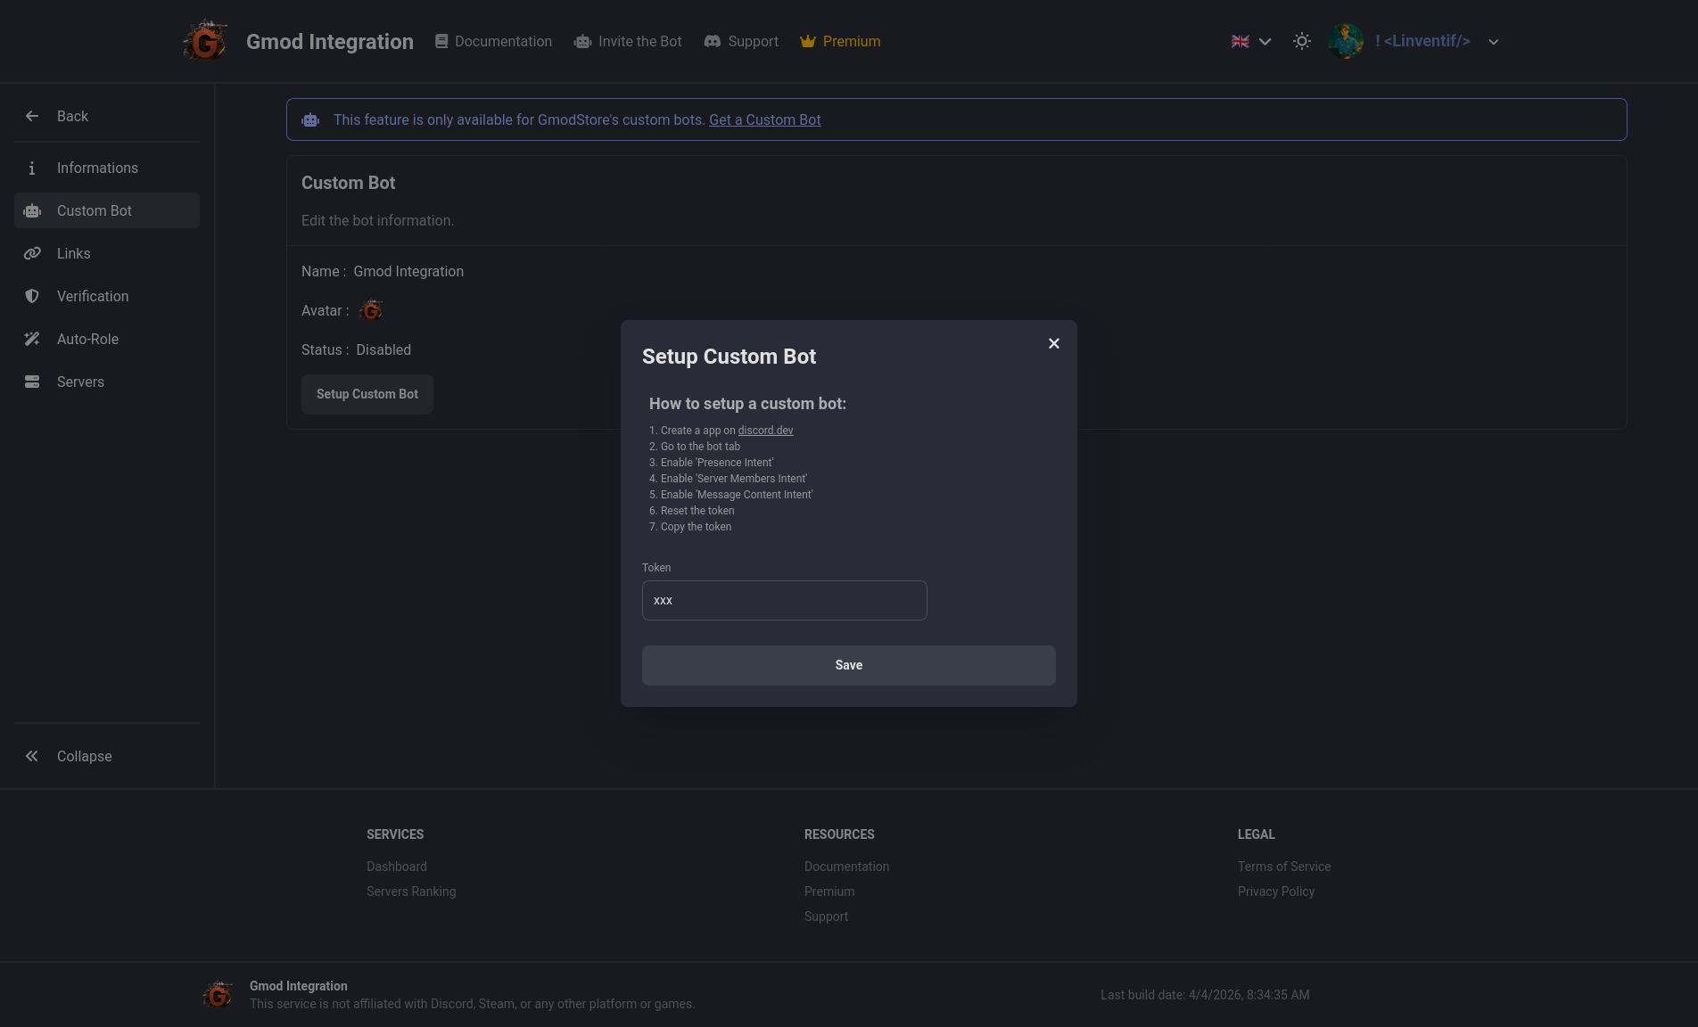Select the Custom Bot robot icon
1698x1027 pixels.
32,211
